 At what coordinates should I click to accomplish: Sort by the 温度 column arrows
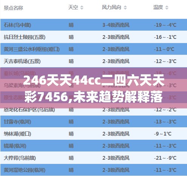(x=167, y=8)
